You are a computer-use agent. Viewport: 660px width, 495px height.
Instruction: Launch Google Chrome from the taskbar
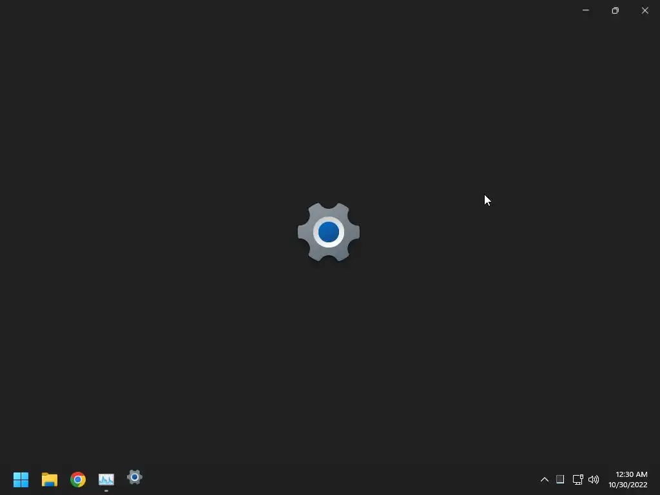78,480
